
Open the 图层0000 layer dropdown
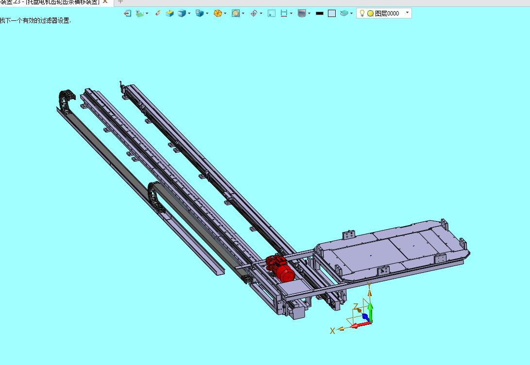click(407, 13)
